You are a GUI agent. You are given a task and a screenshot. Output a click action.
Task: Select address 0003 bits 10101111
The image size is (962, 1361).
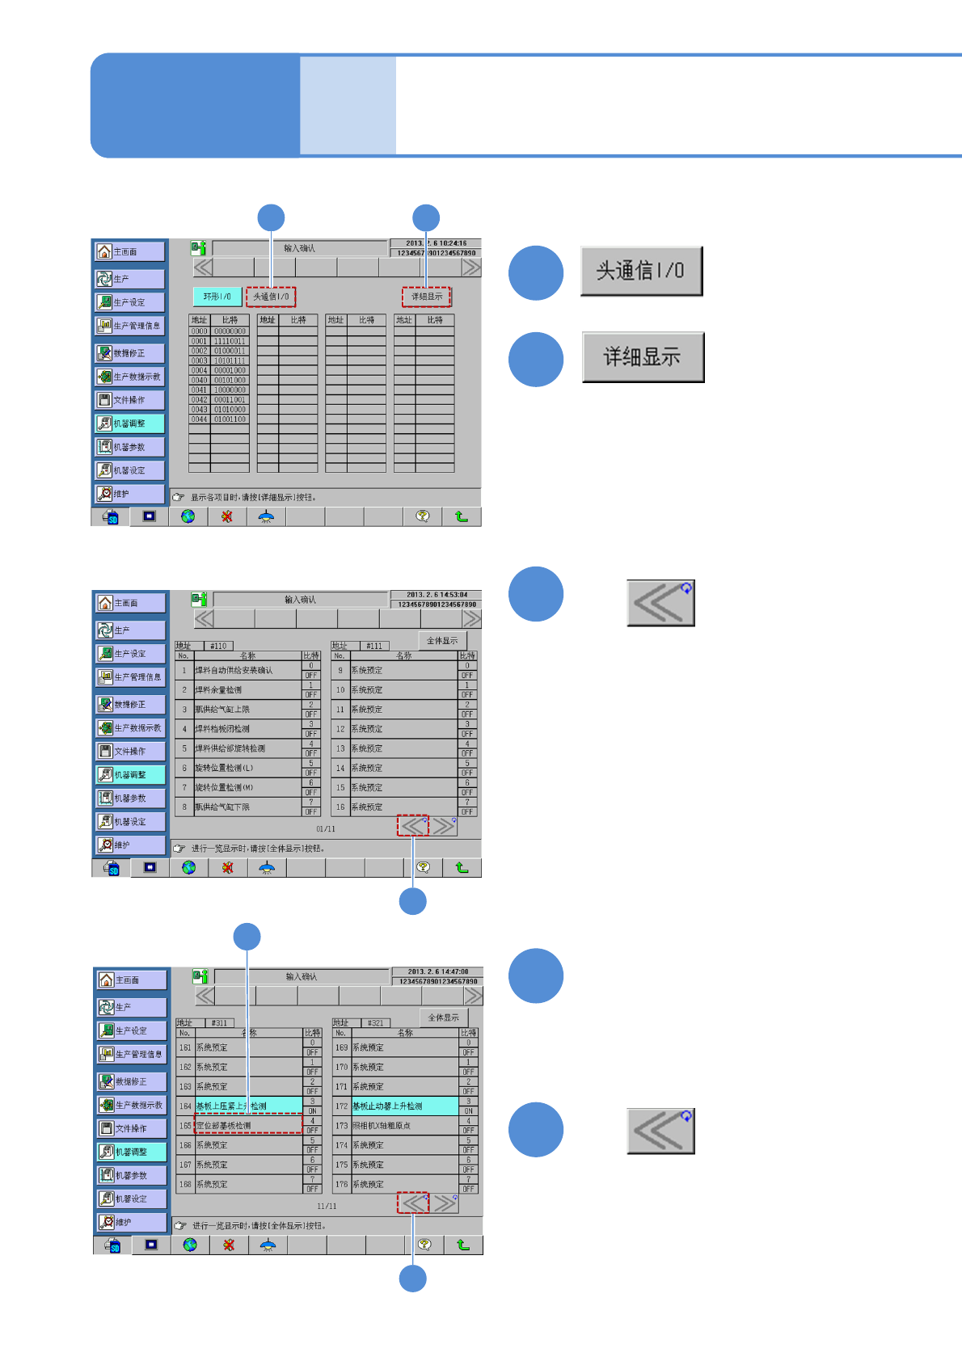[x=218, y=360]
